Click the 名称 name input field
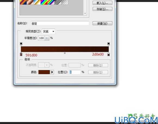 (x=60, y=23)
